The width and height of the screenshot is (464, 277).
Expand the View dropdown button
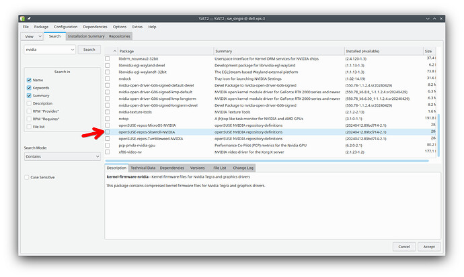click(32, 37)
